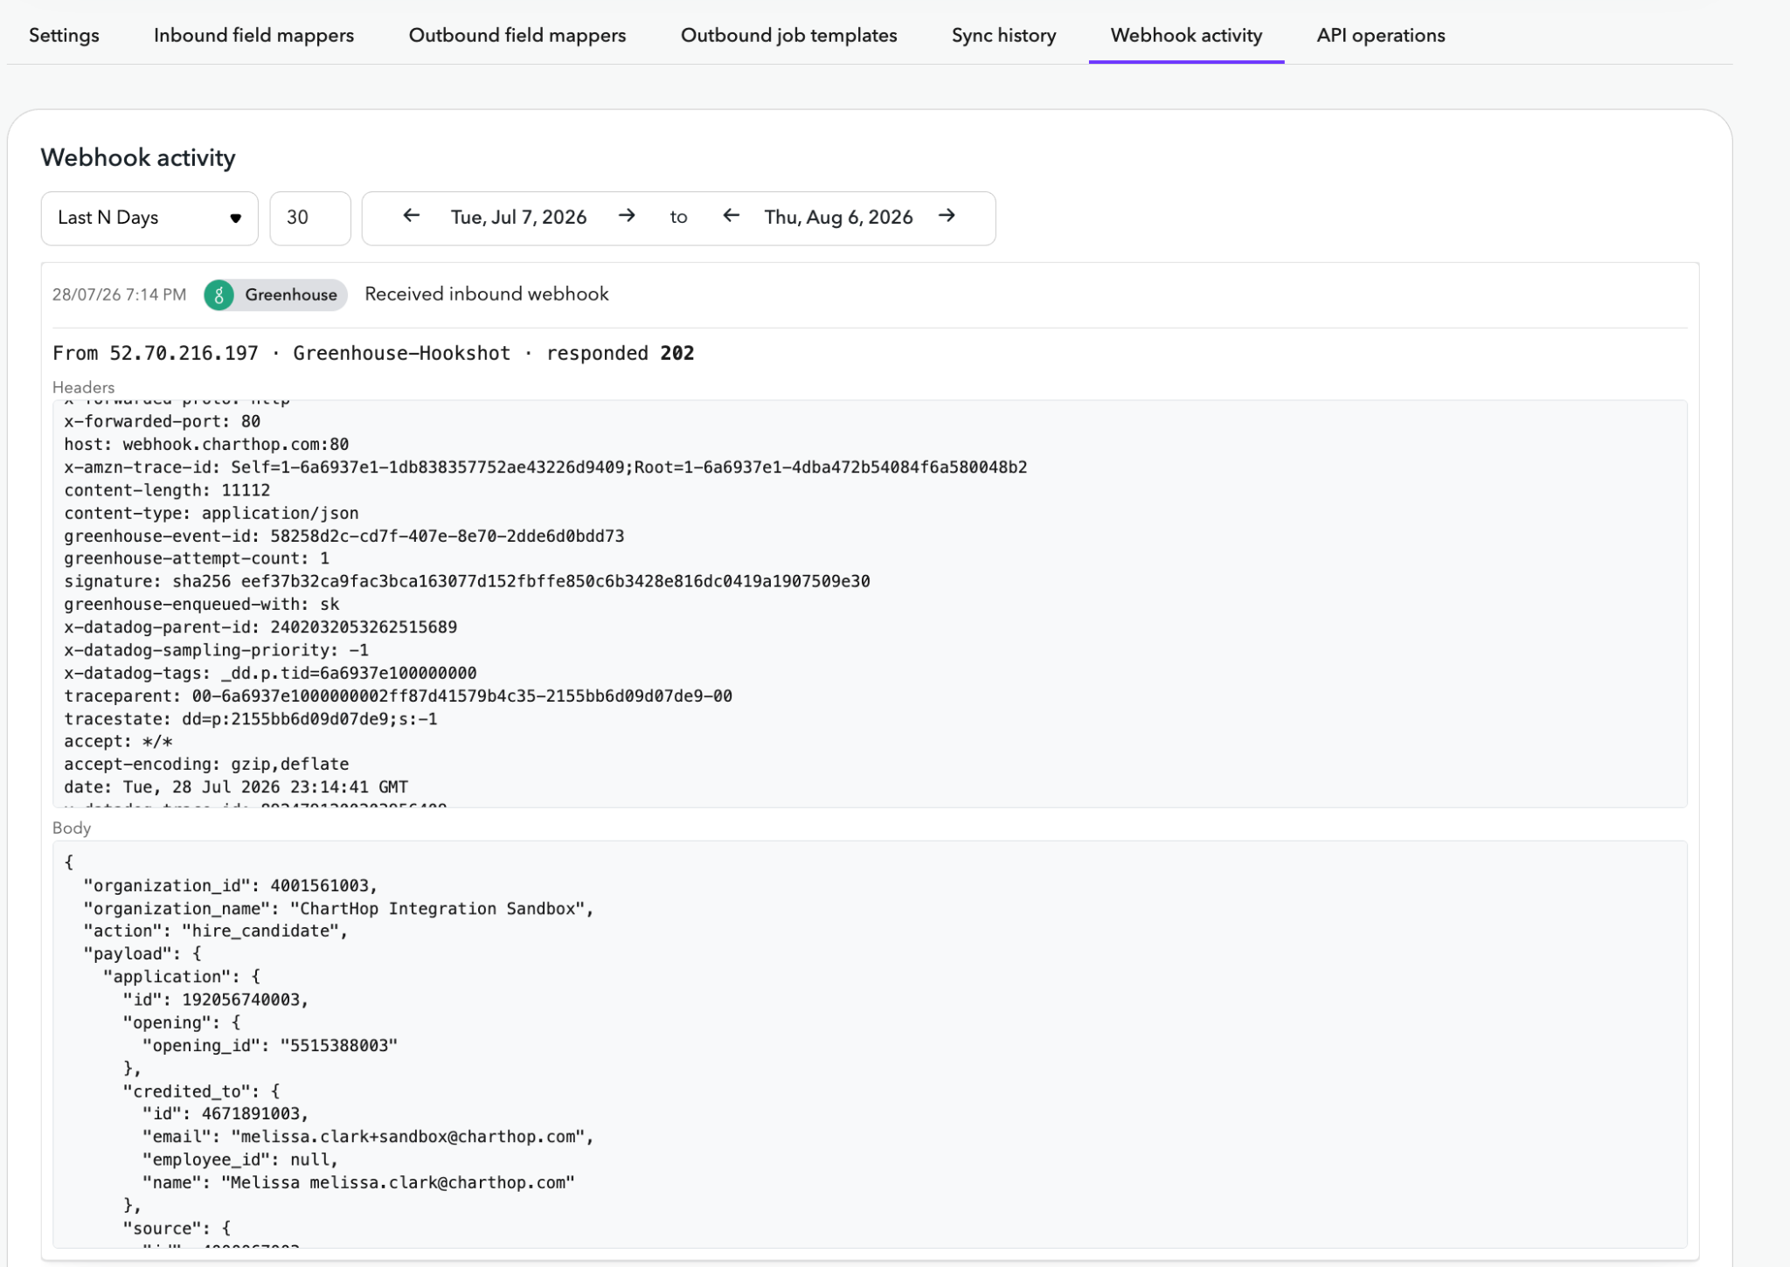Open the Last N Days dropdown
Image resolution: width=1790 pixels, height=1267 pixels.
click(x=149, y=218)
